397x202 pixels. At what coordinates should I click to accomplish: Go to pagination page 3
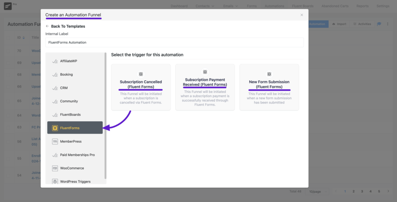coord(362,192)
